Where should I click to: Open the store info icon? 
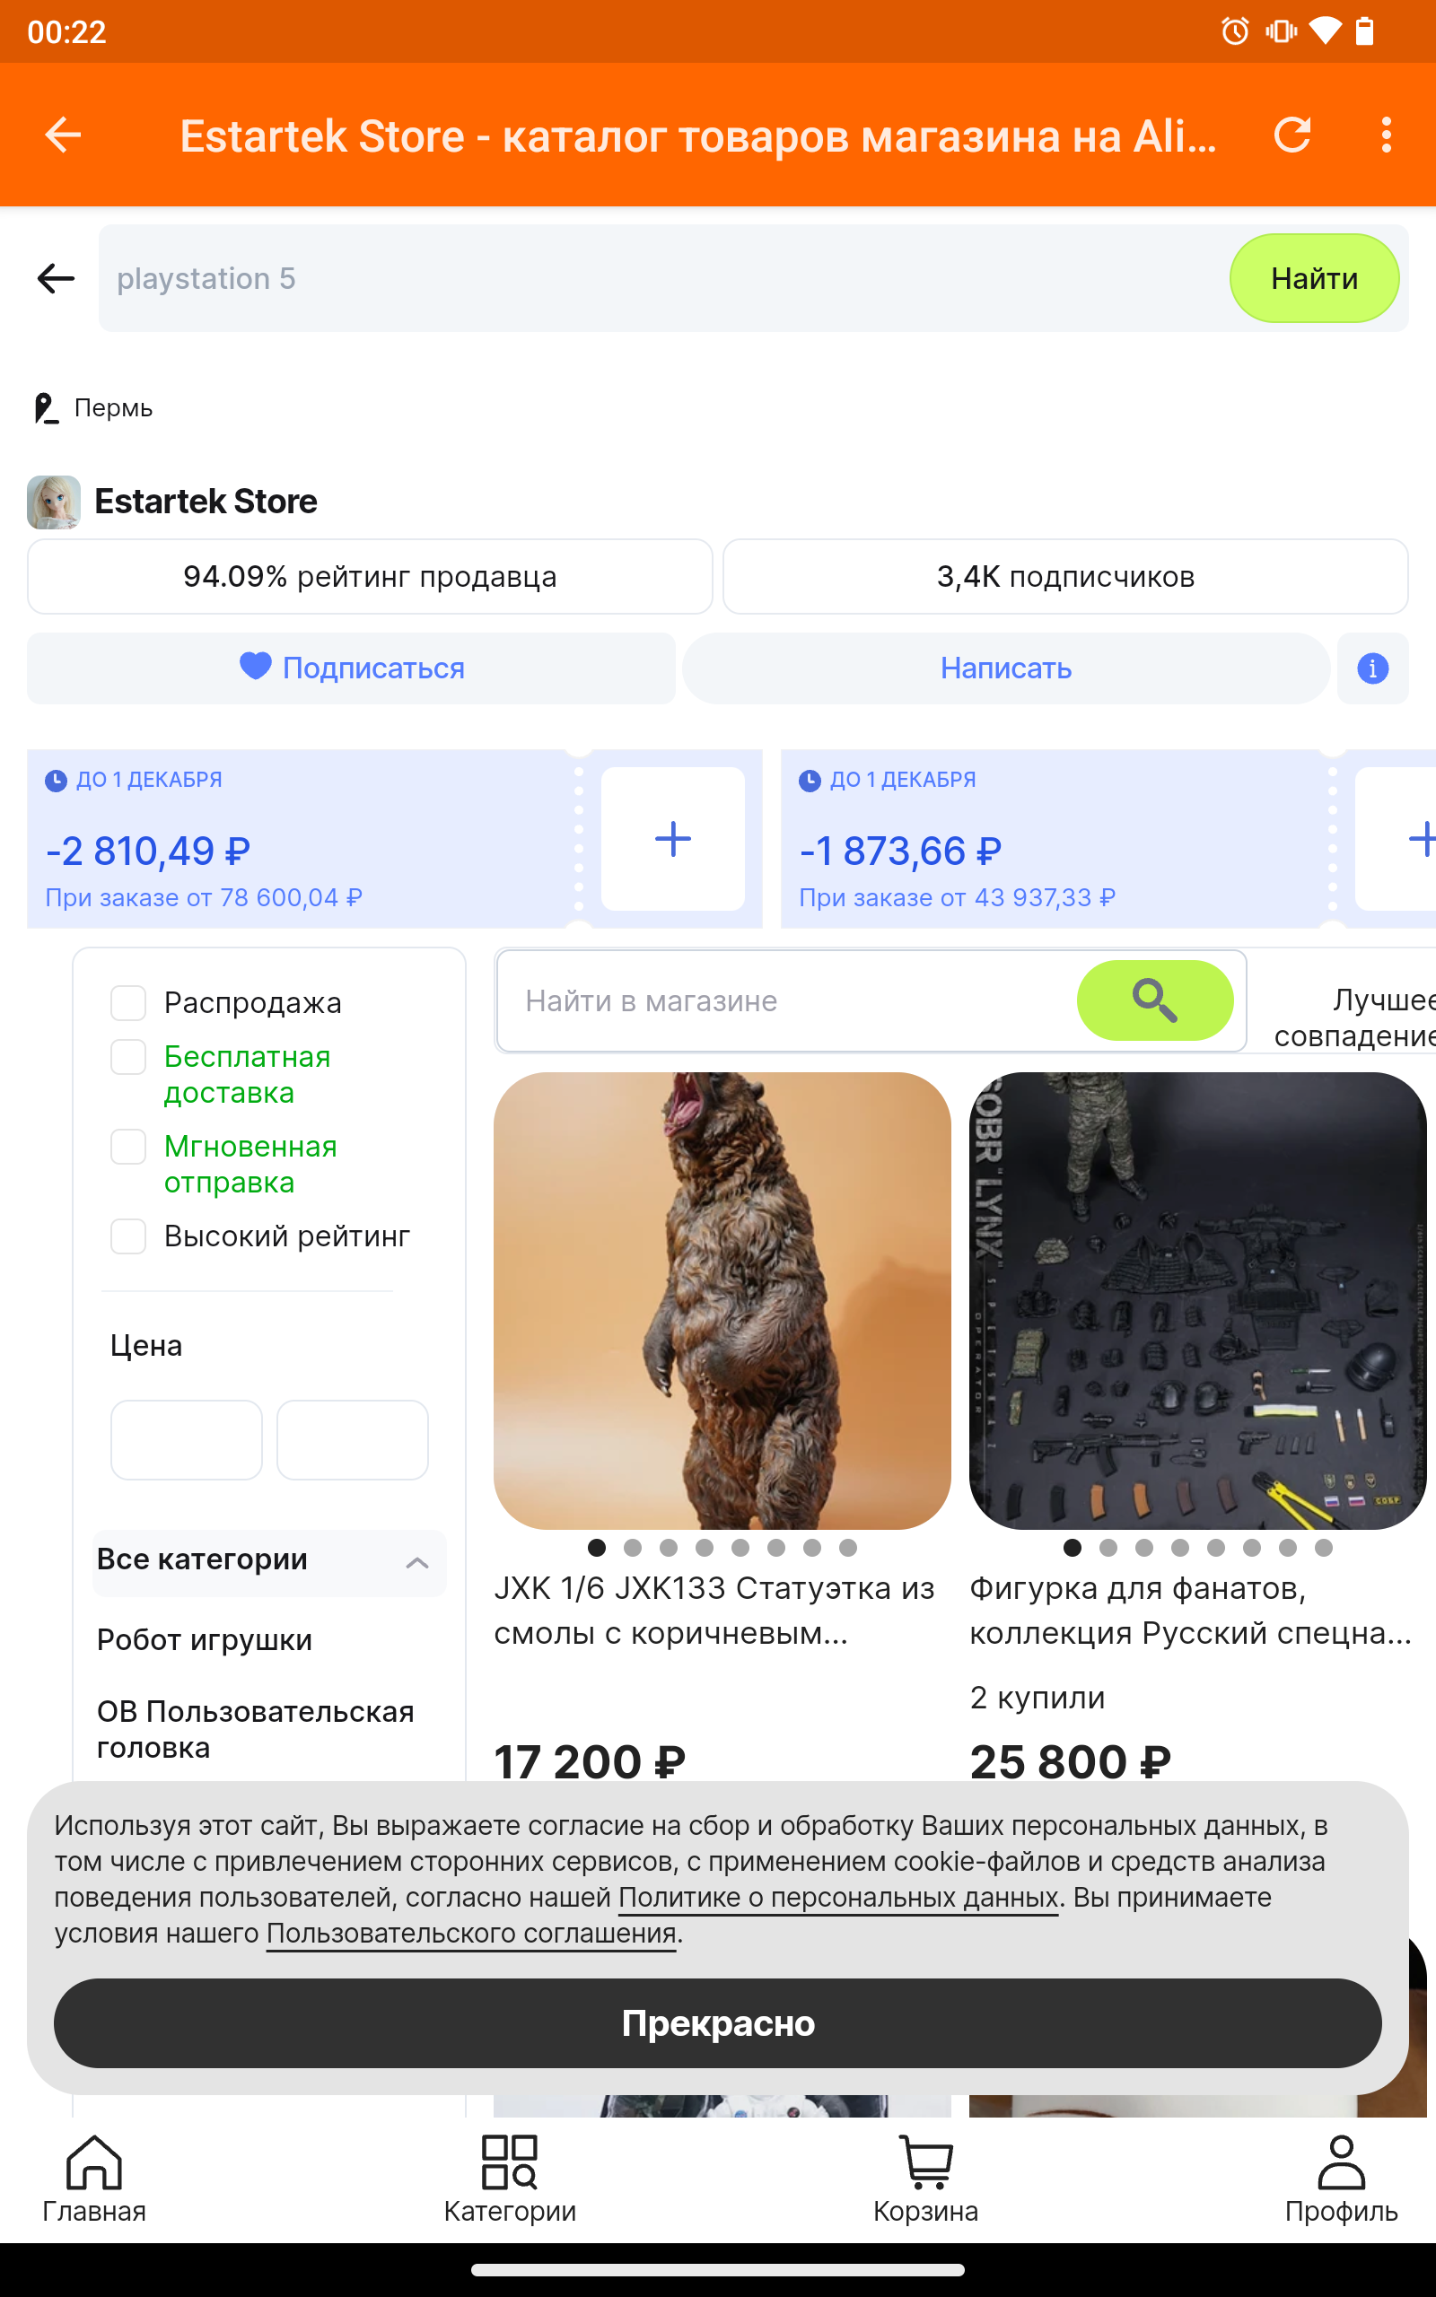pyautogui.click(x=1372, y=668)
